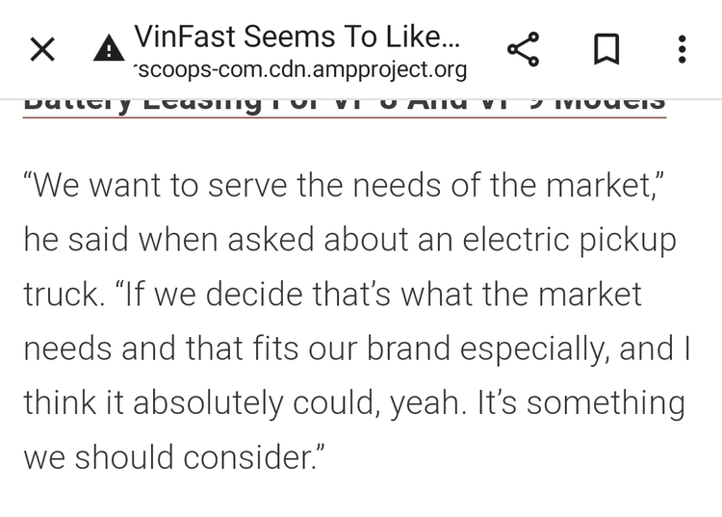Click the line "think it absolutely could, yeah"
The width and height of the screenshot is (722, 517).
click(x=354, y=403)
